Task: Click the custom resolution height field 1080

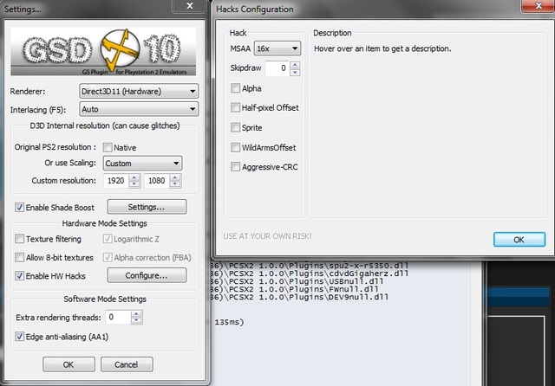Action: tap(157, 181)
